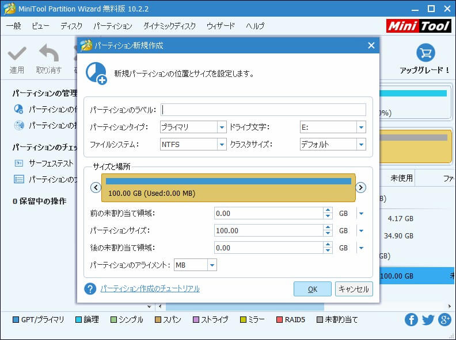
Task: Open the パーティションタイプ dropdown (プライマリ)
Action: (x=222, y=127)
